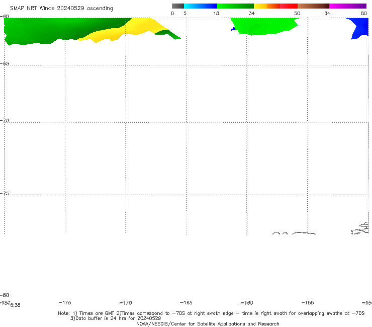Click the colorbar label '5'
This screenshot has width=372, height=327.
(185, 14)
